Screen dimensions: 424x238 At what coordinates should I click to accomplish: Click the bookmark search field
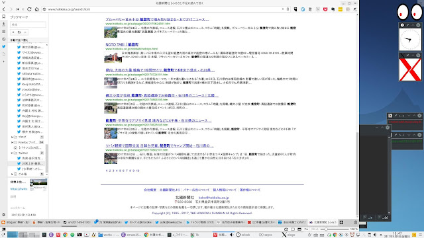tap(28, 24)
